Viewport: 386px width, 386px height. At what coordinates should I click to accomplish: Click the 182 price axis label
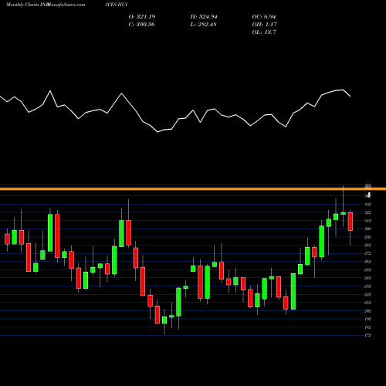coord(367,327)
